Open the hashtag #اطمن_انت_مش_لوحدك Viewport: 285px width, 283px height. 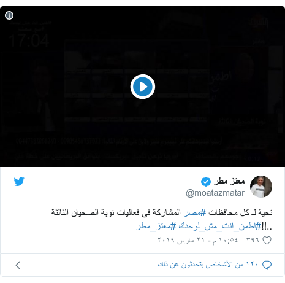pos(220,227)
